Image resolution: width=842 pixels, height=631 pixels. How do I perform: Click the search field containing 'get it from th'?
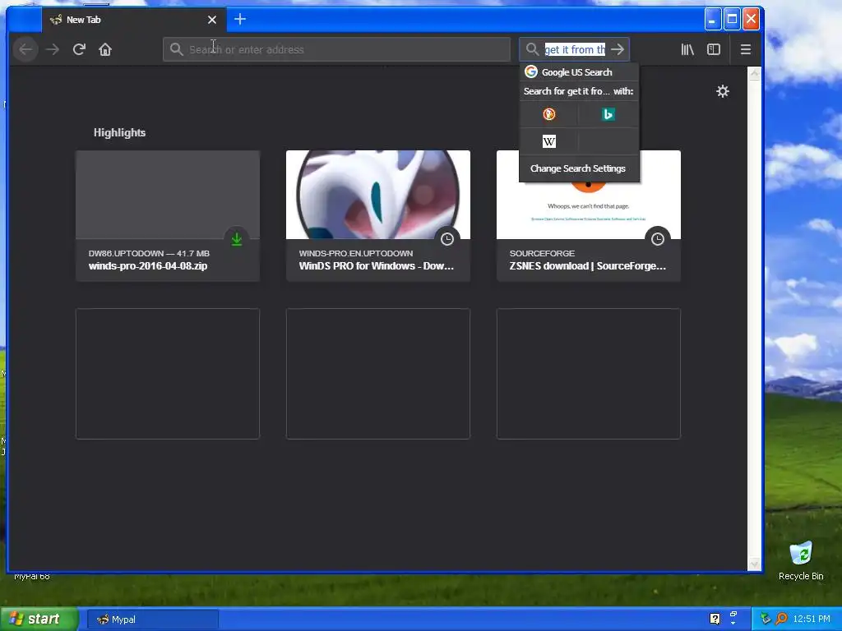click(575, 49)
